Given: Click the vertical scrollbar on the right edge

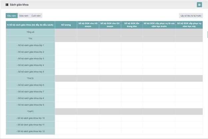Looking at the screenshot, I should (207, 35).
